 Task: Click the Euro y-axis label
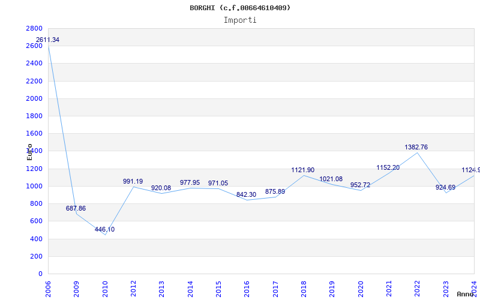click(x=29, y=152)
